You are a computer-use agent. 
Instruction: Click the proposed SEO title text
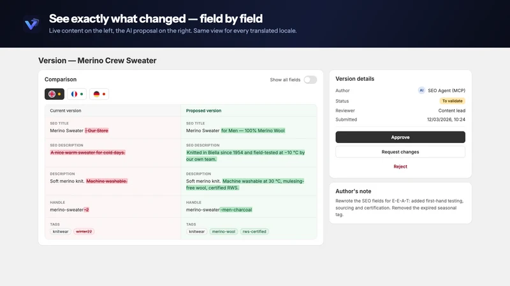tap(235, 131)
